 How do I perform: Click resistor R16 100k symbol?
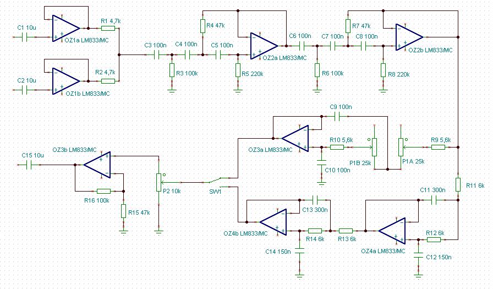click(104, 191)
